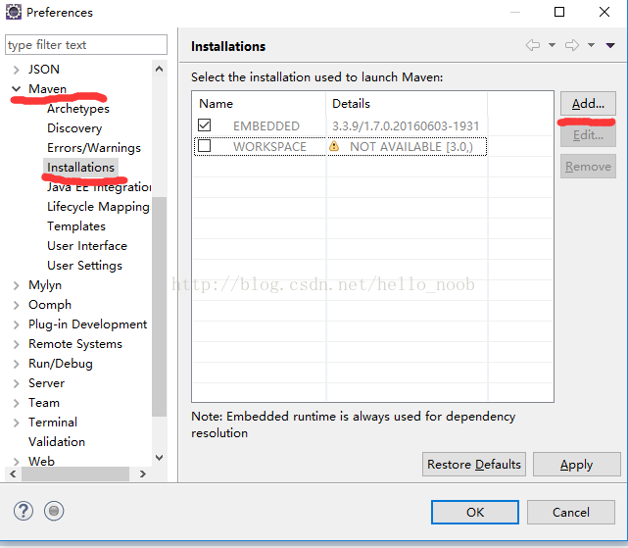Open the back history dropdown arrow
The image size is (628, 548).
coord(552,45)
